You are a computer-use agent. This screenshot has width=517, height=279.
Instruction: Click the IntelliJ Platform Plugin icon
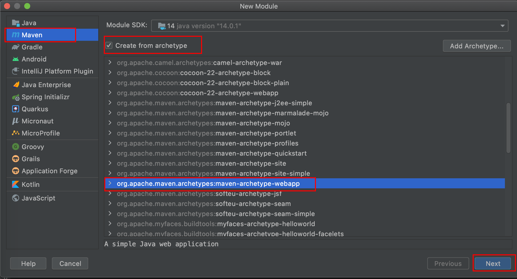16,71
